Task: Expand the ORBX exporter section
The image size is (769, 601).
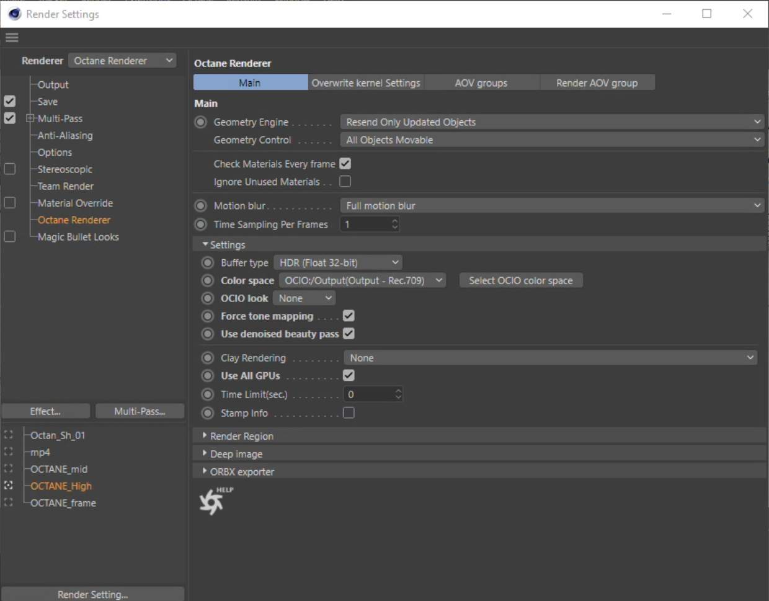Action: [205, 471]
